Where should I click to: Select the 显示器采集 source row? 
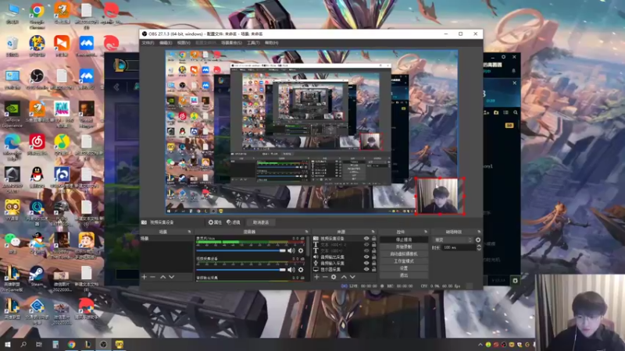pos(345,269)
